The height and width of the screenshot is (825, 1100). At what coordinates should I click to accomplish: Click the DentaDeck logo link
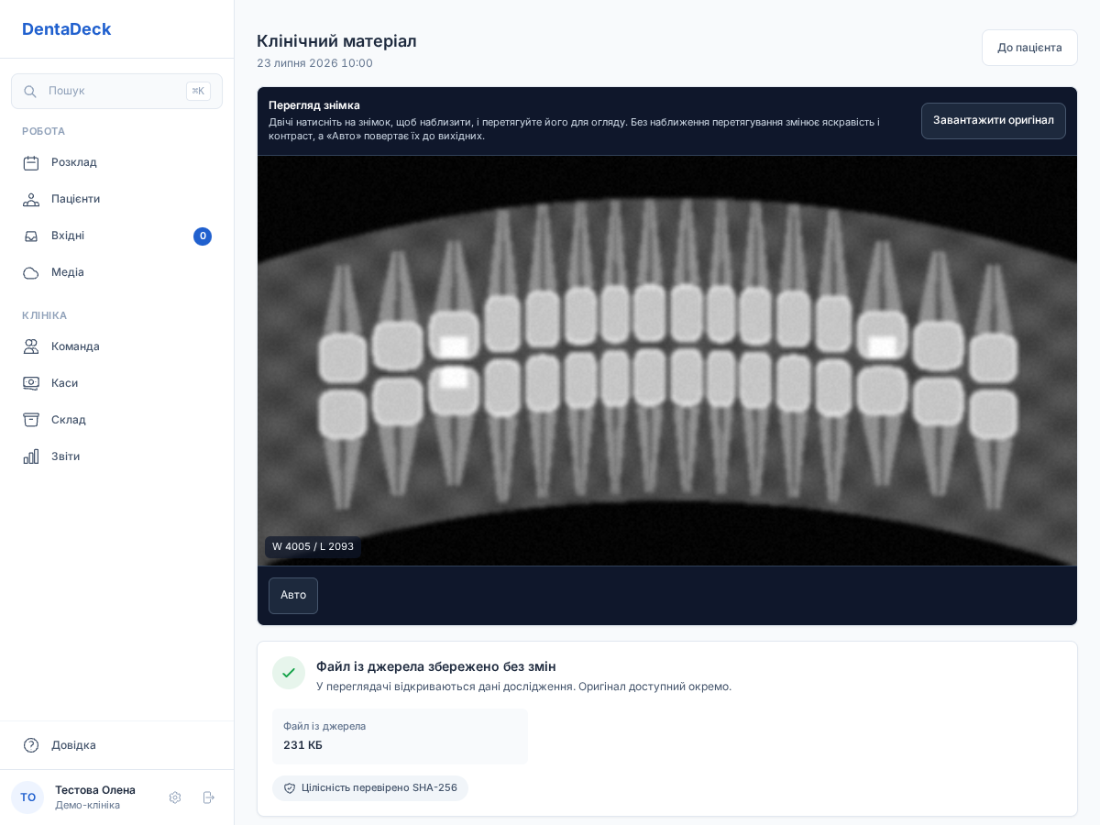click(66, 29)
